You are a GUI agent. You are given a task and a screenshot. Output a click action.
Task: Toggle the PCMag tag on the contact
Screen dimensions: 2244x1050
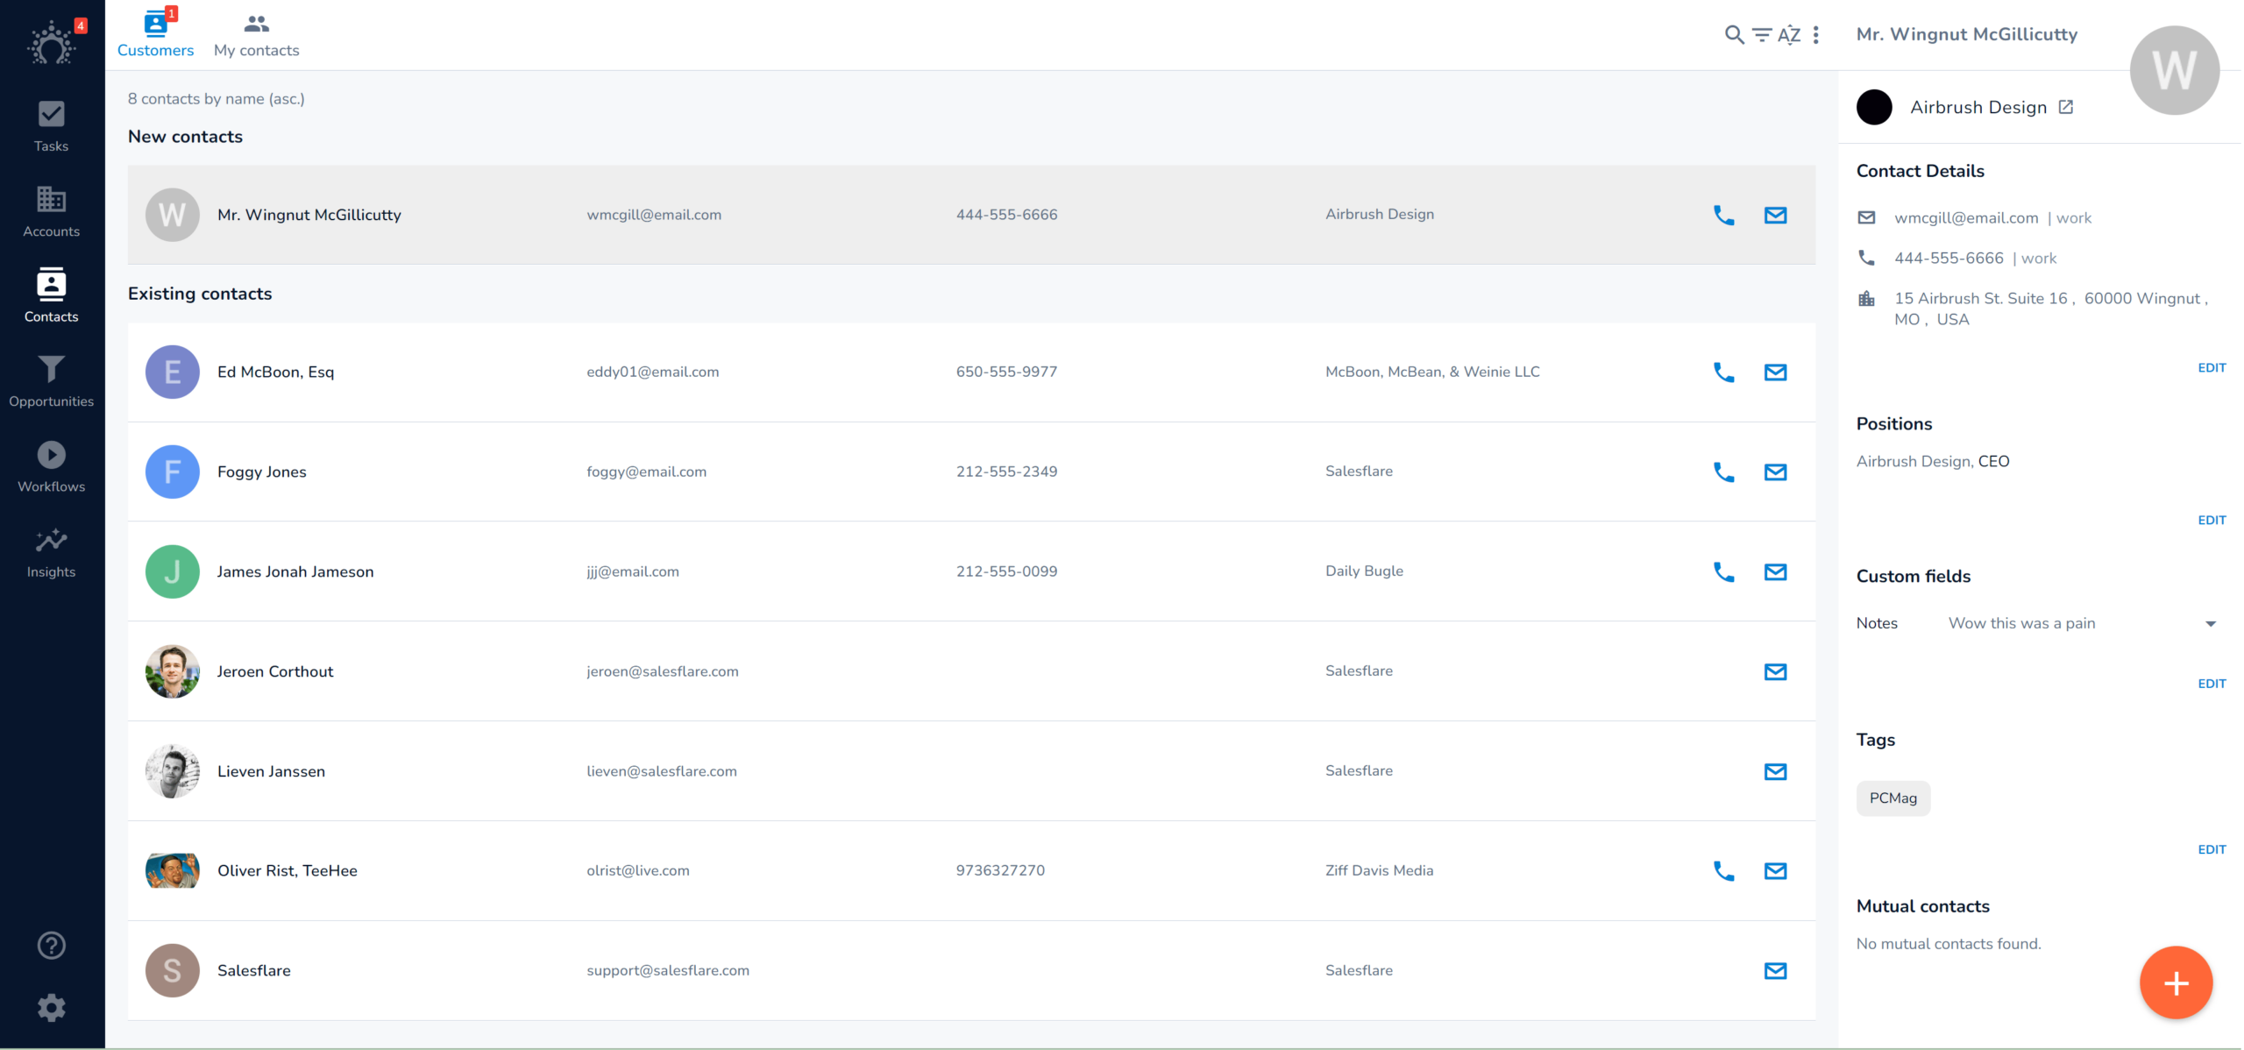1892,798
